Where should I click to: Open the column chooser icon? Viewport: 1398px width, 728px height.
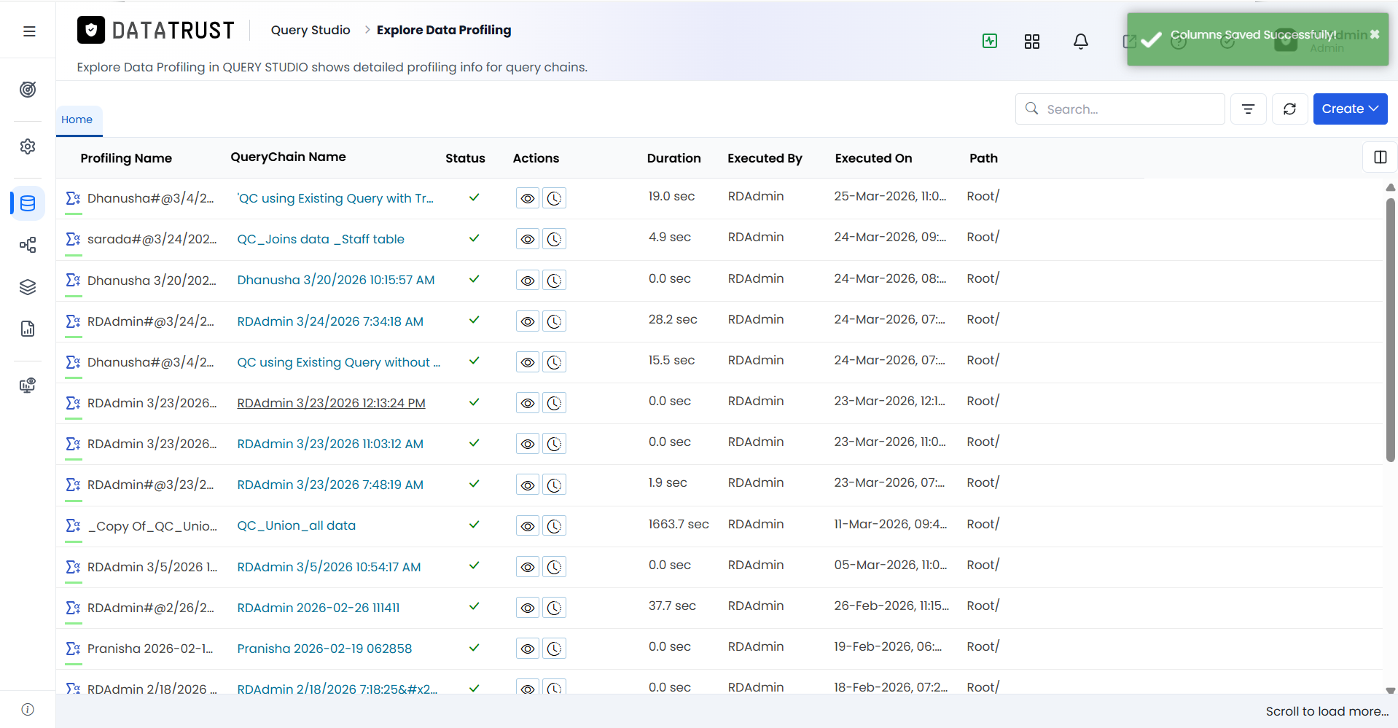point(1381,157)
